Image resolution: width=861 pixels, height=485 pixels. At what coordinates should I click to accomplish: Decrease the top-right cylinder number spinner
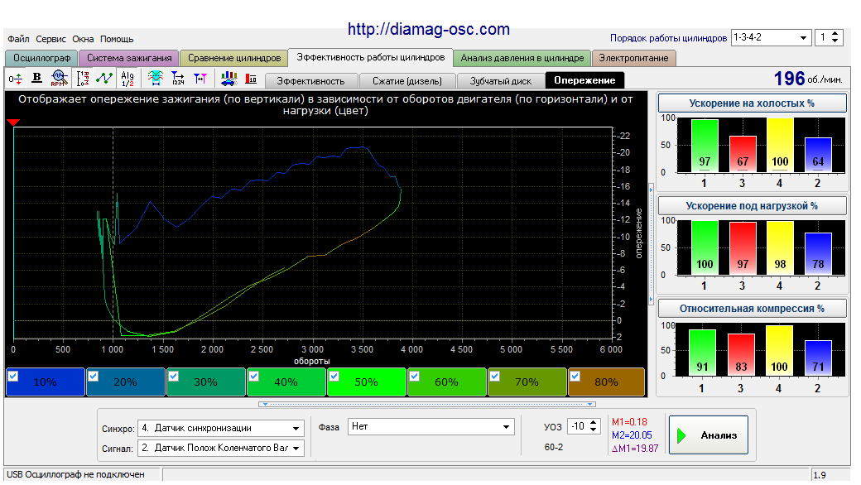click(835, 41)
